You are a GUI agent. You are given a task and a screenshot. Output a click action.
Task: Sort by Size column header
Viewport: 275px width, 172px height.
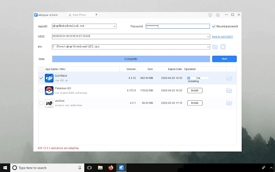coord(150,69)
